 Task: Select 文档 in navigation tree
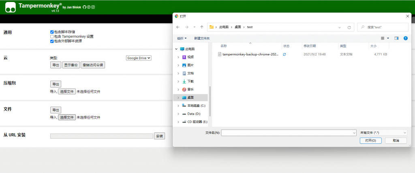(191, 73)
